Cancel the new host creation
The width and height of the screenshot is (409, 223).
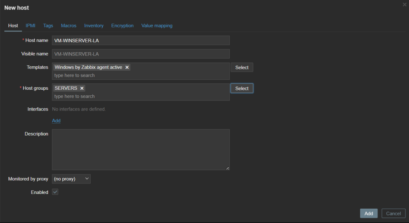click(x=393, y=213)
